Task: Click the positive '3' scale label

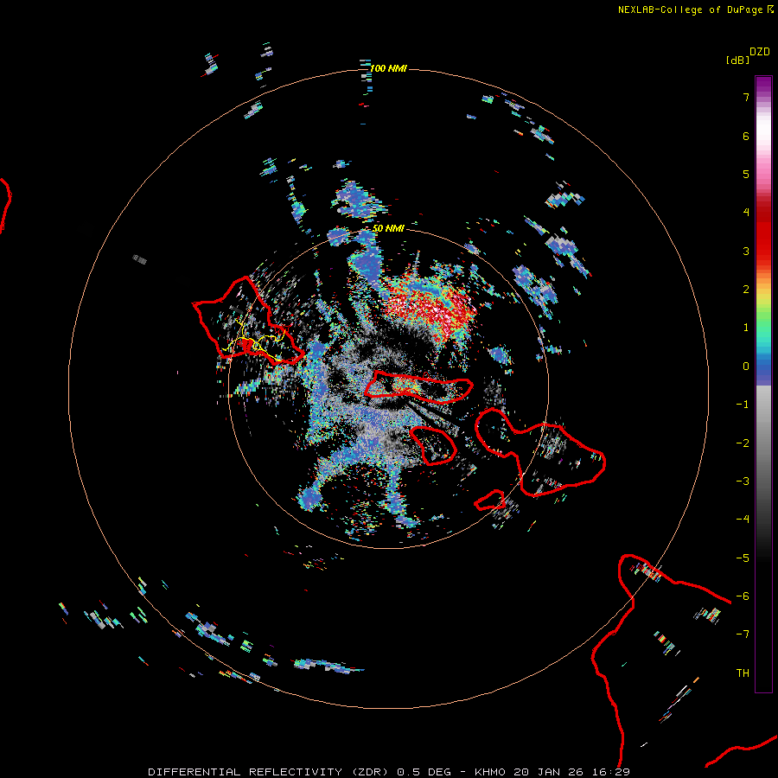Action: click(x=746, y=251)
